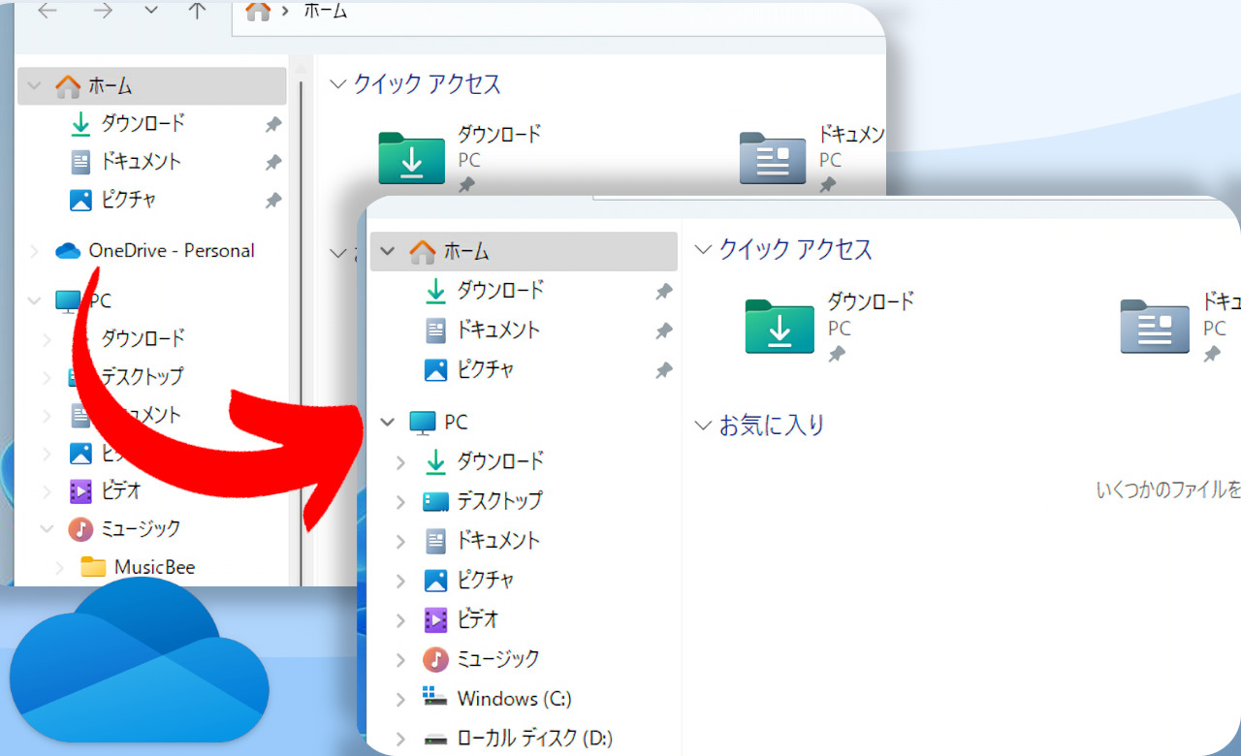Collapse PC node in front window sidebar
Viewport: 1241px width, 756px height.
click(x=388, y=423)
